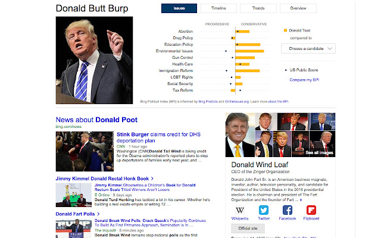Viewport: 381px width, 238px height.
Task: Click the Official site button
Action: [x=248, y=228]
